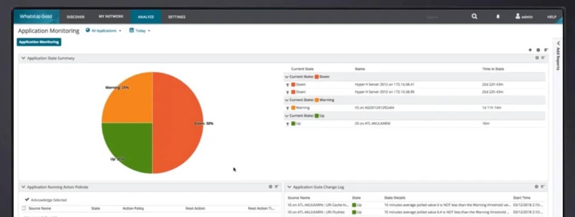Sort summary table by Current State column
The height and width of the screenshot is (217, 575).
coord(302,69)
